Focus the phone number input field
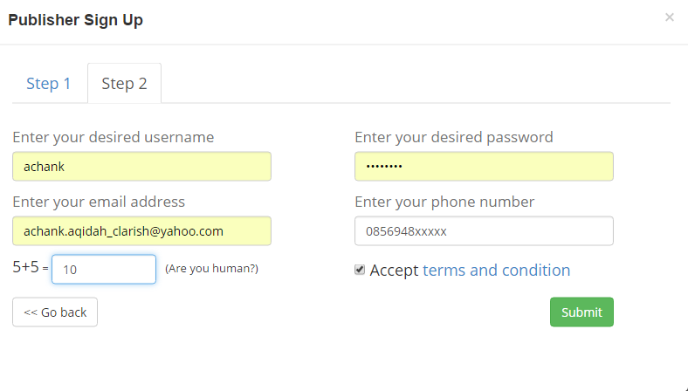Viewport: 688px width, 391px height. pyautogui.click(x=484, y=231)
